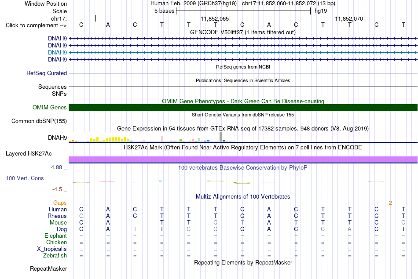Click the 'Human Feb. 2009 (GRCh37/hg19)' assembly text
Viewport: 418px width, 279px height.
[194, 4]
